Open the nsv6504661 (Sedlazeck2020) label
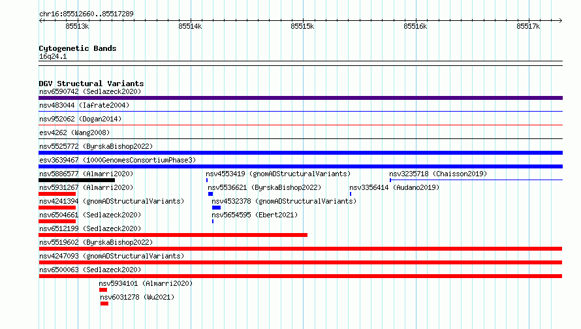 (x=90, y=215)
